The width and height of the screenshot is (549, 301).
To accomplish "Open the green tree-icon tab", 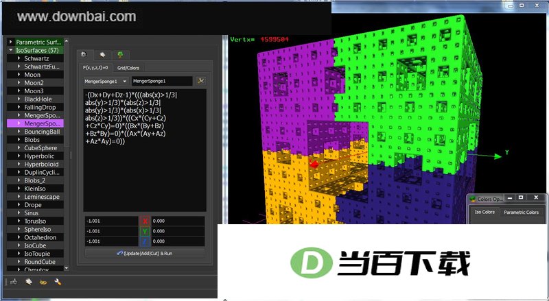I will point(121,55).
